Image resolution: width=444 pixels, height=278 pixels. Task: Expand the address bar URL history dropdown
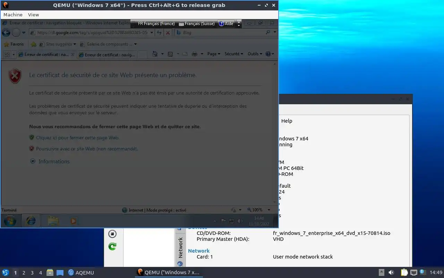point(152,33)
